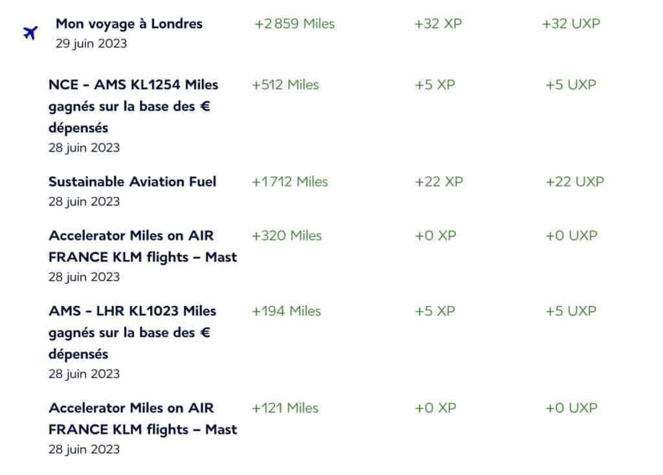This screenshot has width=663, height=475.
Task: Click the +194 Miles amount
Action: pos(286,311)
